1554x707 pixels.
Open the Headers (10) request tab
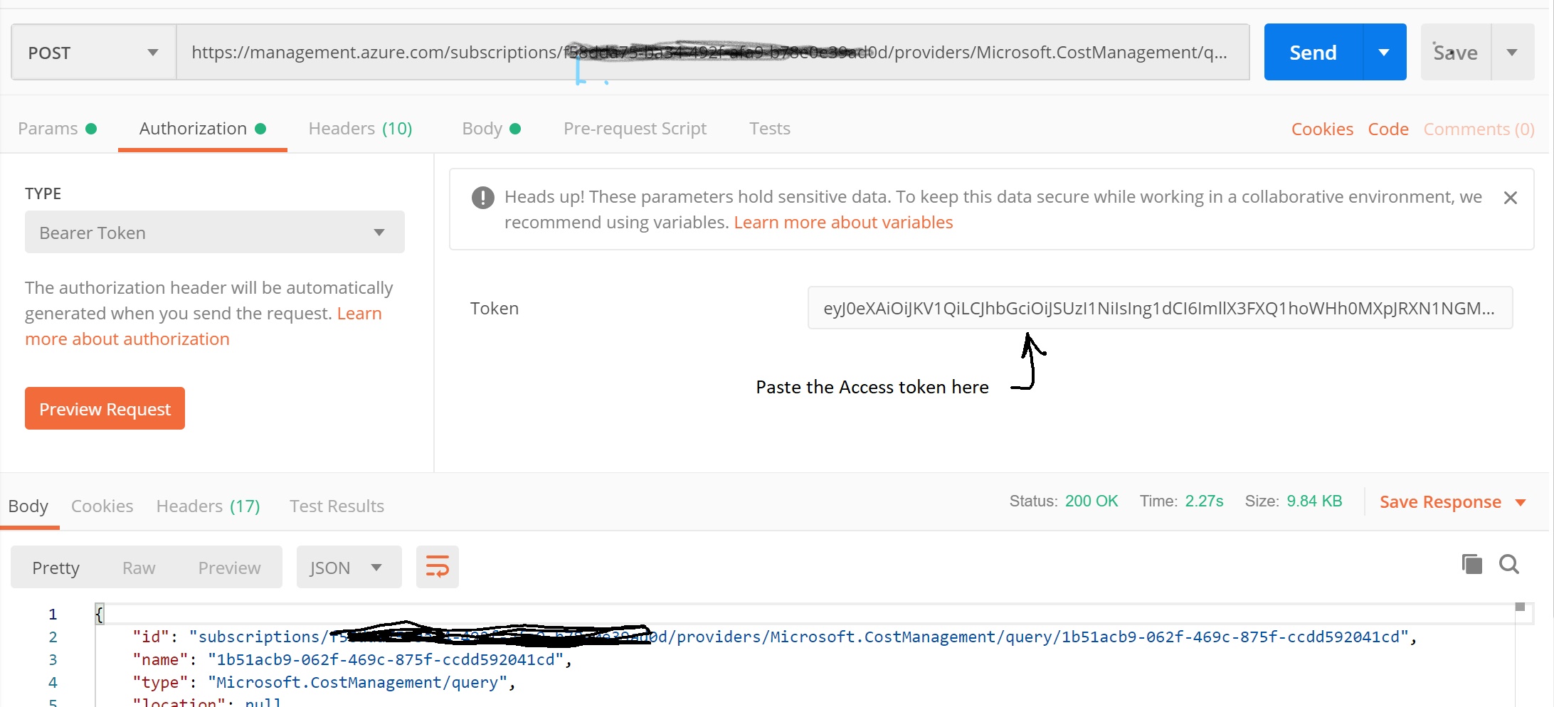[x=360, y=129]
